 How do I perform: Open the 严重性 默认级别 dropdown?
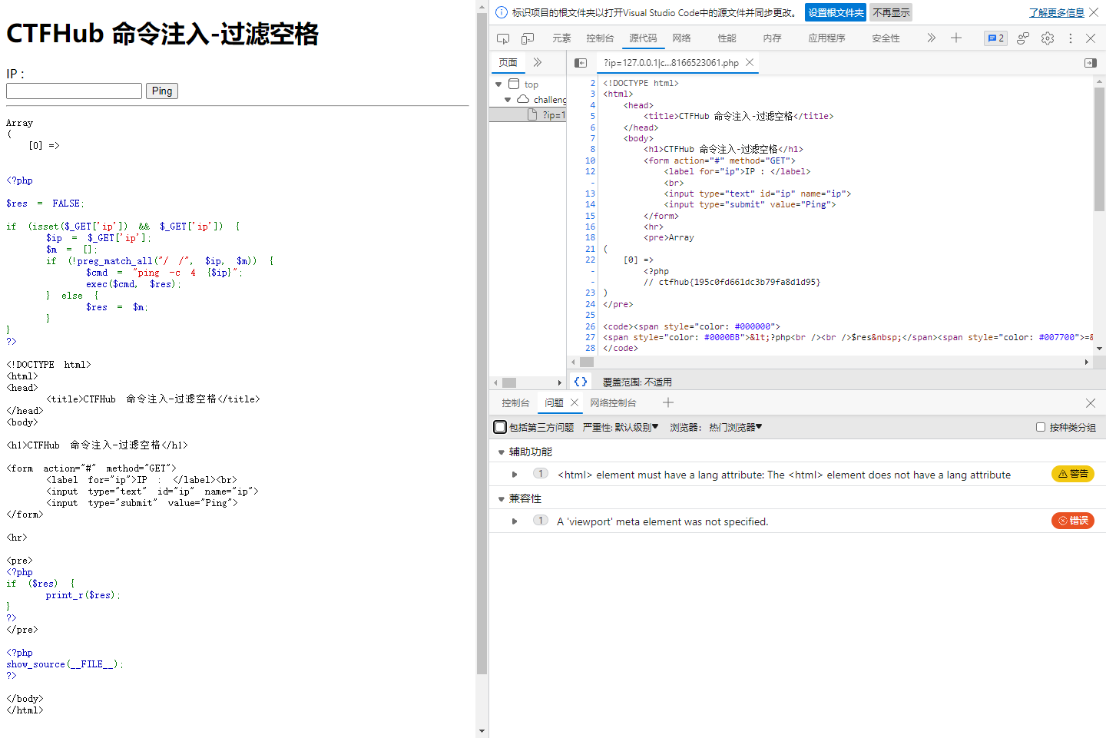[x=621, y=427]
